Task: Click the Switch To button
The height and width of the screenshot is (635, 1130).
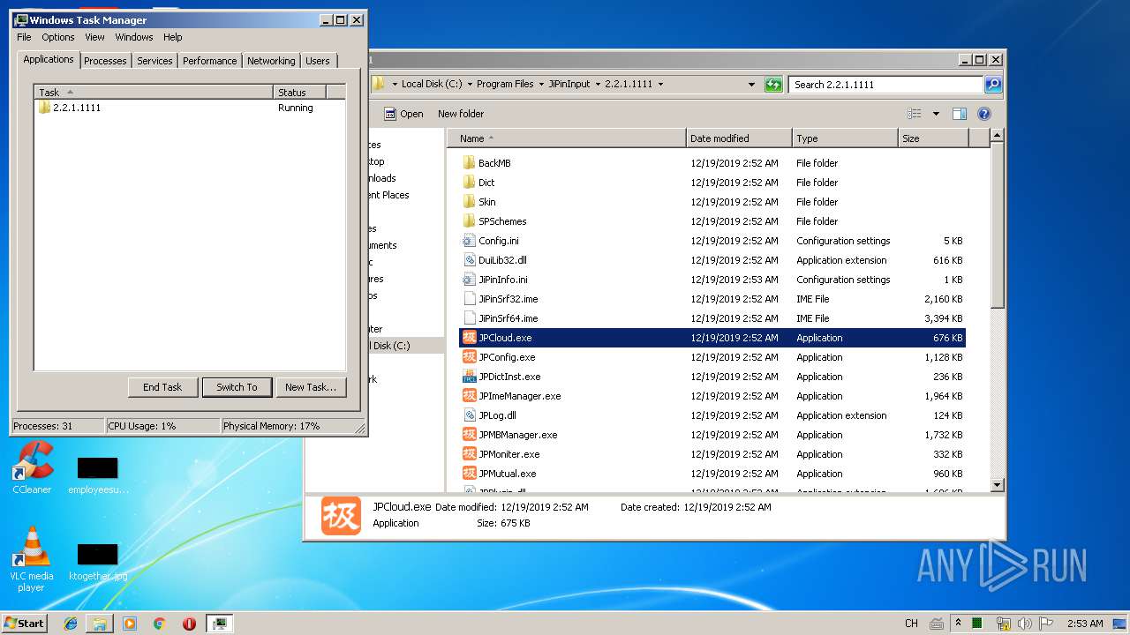Action: pos(237,387)
